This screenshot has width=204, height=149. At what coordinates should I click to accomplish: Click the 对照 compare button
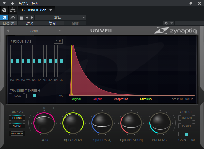[x=30, y=23]
